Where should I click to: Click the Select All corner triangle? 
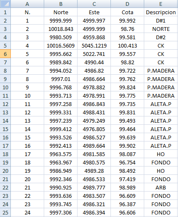[5, 4]
